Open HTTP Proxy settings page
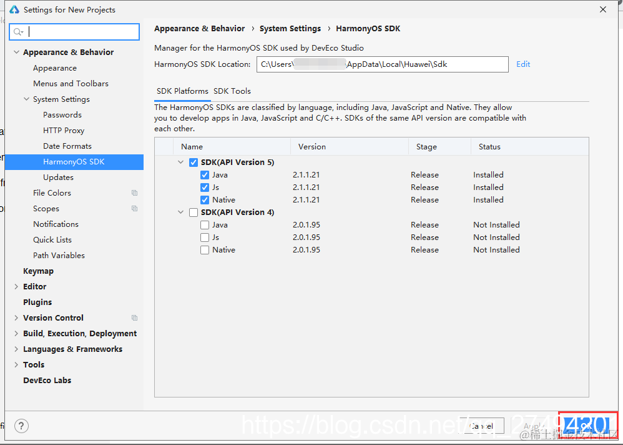Image resolution: width=623 pixels, height=445 pixels. click(x=64, y=131)
